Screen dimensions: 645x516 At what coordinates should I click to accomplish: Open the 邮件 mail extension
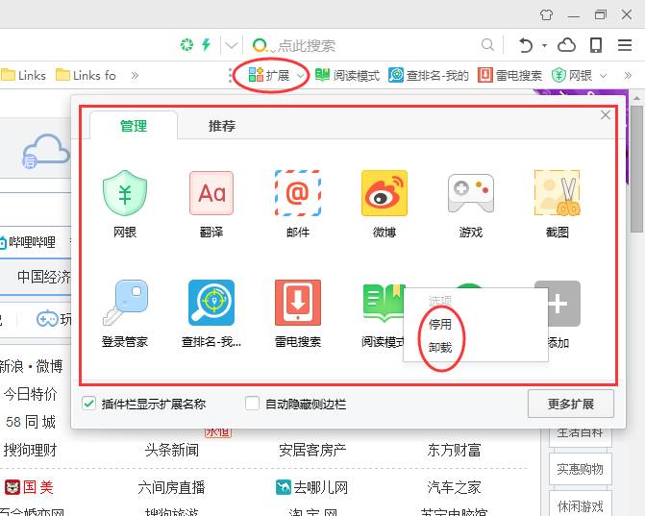pos(298,193)
